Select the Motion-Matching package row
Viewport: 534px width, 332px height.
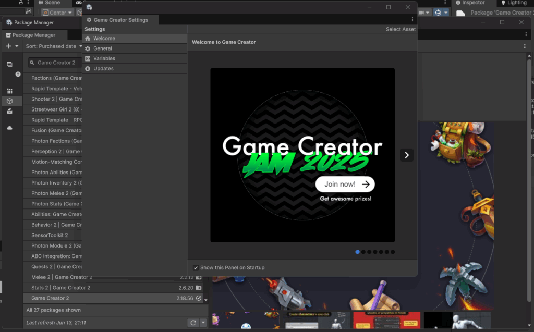click(53, 162)
